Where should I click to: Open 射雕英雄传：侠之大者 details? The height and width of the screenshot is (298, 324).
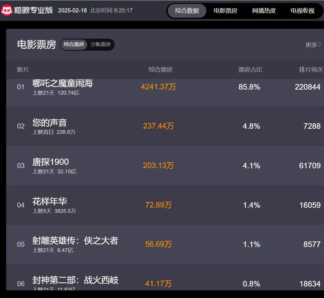(75, 241)
